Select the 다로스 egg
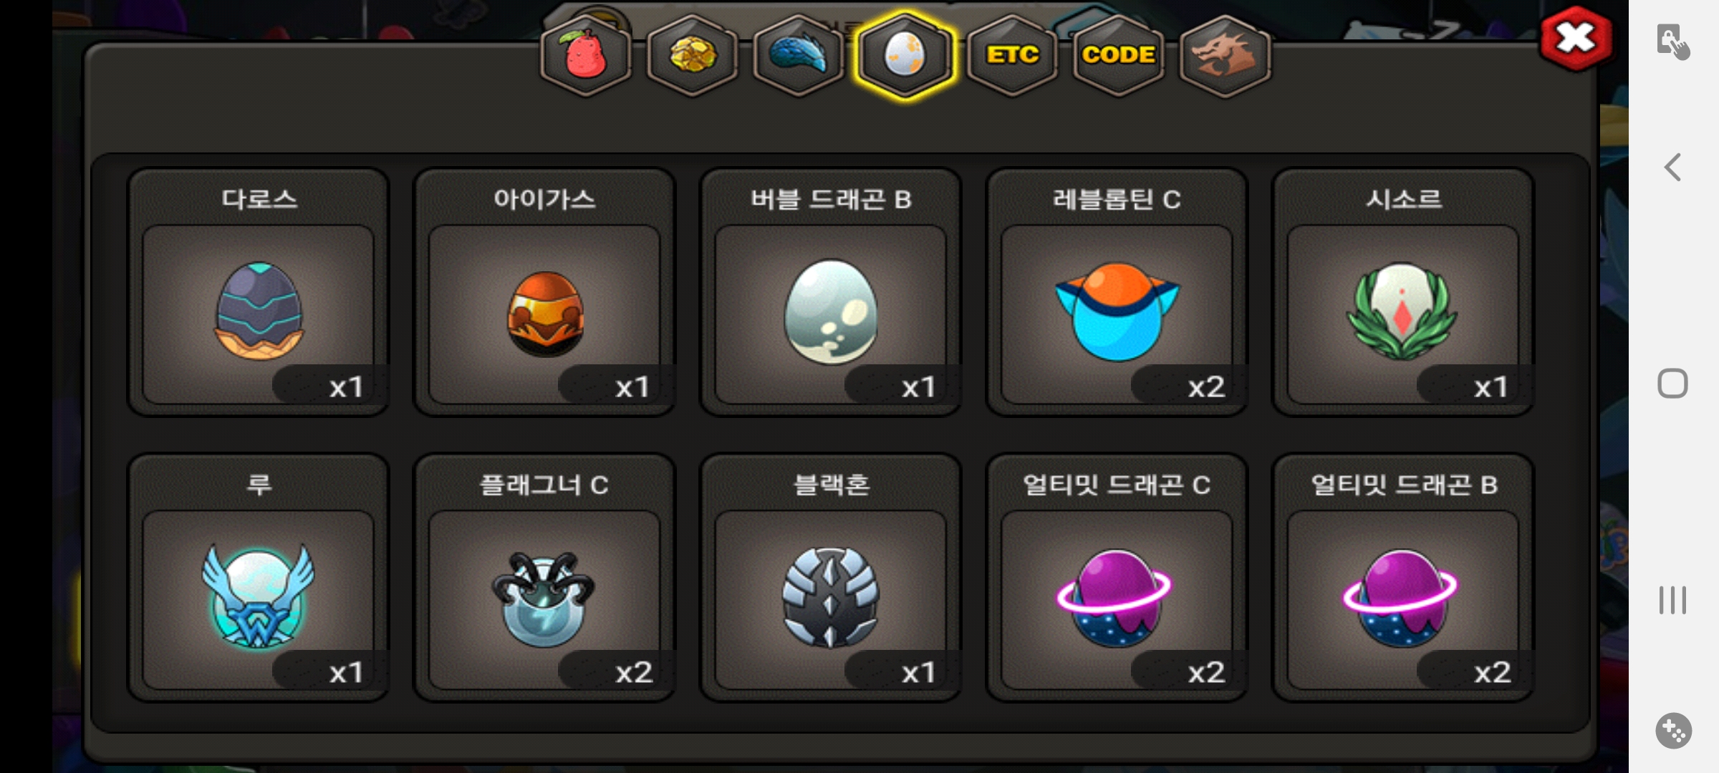The image size is (1719, 773). (259, 292)
